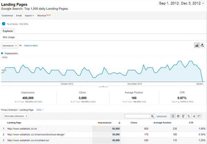Select the Site Usage sub-tab

[9, 37]
